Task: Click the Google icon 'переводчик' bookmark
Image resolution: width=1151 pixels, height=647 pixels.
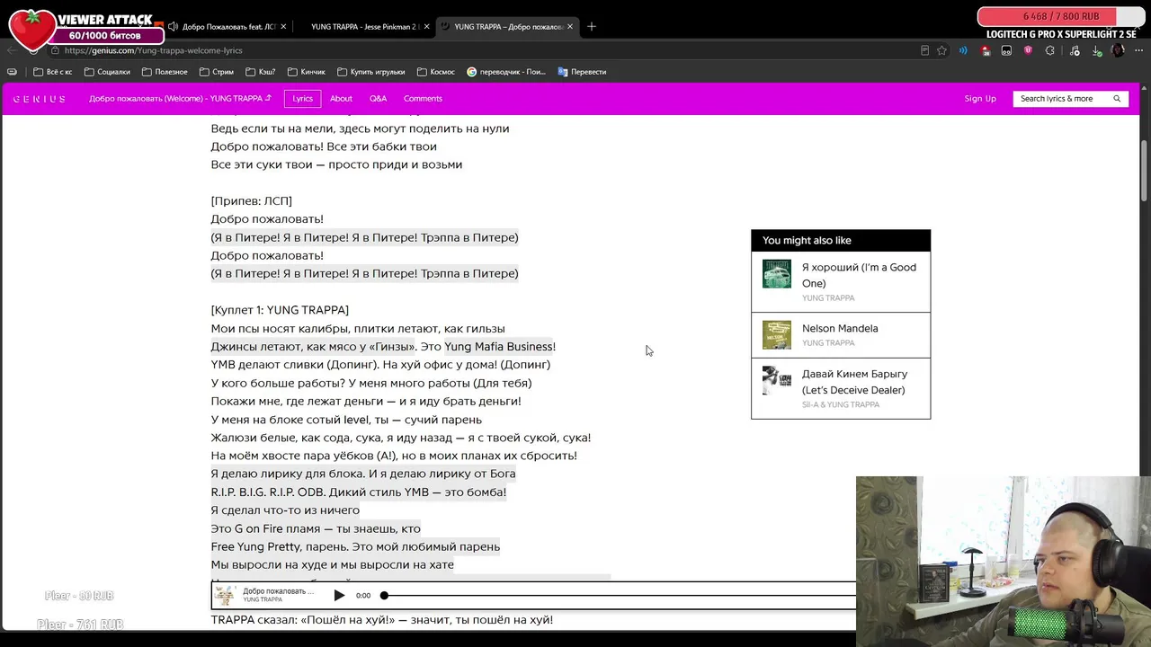Action: point(506,72)
